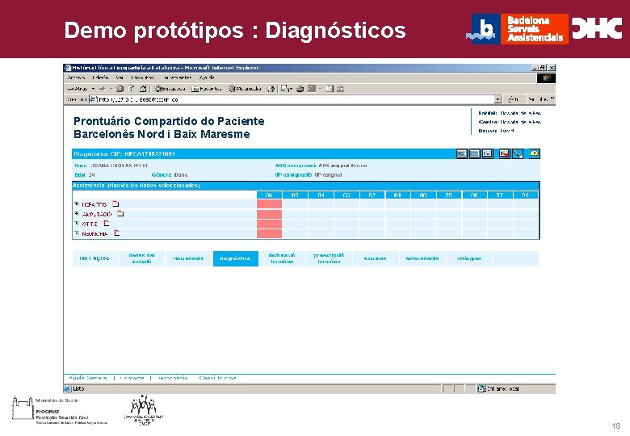Switch to the antecedents tab
The height and width of the screenshot is (436, 630).
point(422,258)
